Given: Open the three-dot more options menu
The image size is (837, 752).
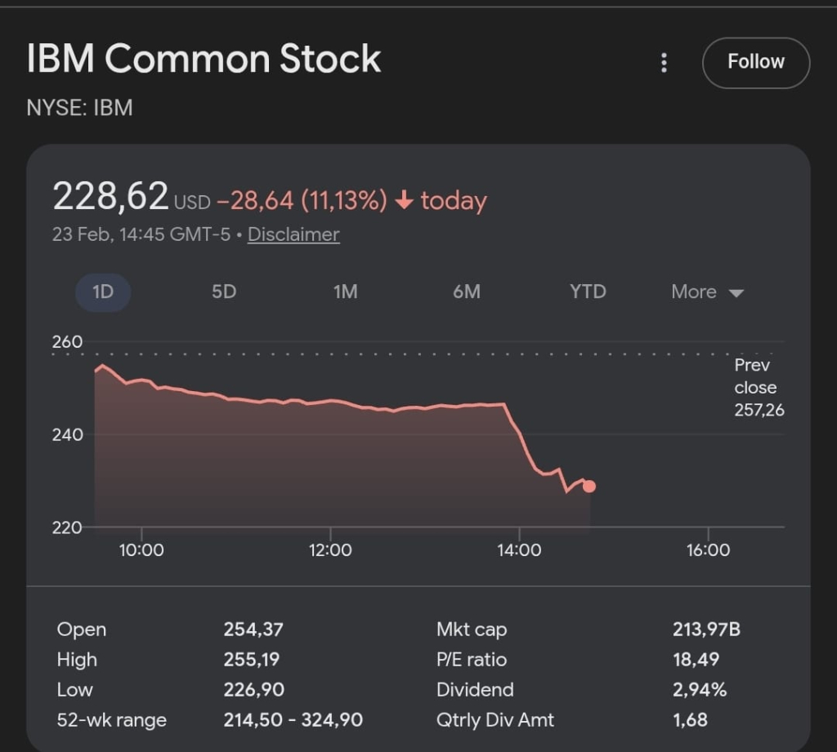Looking at the screenshot, I should pos(664,63).
